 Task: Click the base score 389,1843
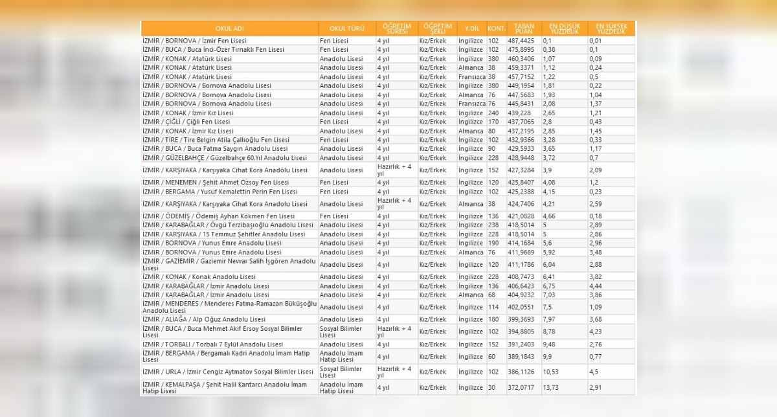[521, 357]
